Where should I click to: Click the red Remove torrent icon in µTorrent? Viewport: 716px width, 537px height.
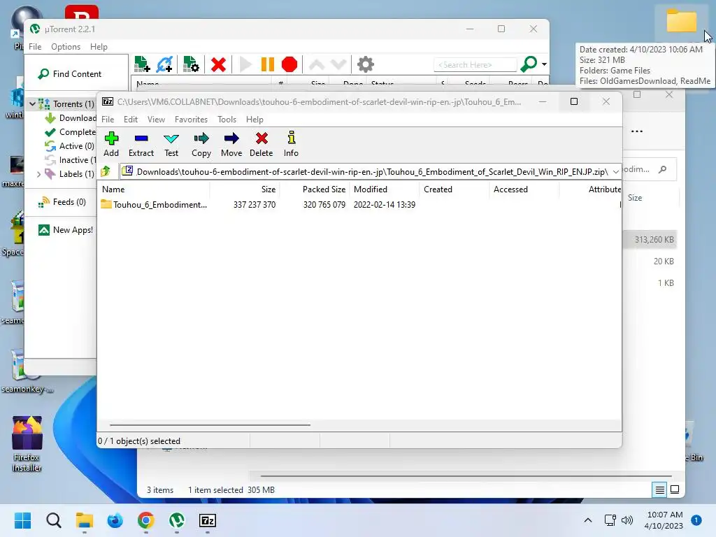pyautogui.click(x=218, y=64)
